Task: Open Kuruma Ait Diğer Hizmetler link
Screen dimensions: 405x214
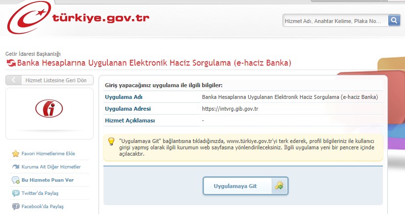Action: coord(51,167)
